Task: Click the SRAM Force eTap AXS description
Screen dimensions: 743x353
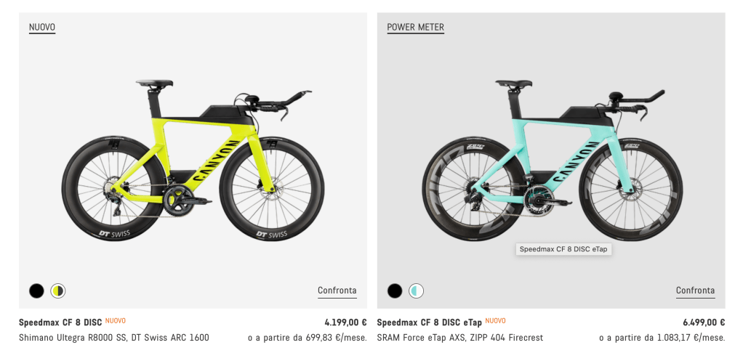Action: 459,338
